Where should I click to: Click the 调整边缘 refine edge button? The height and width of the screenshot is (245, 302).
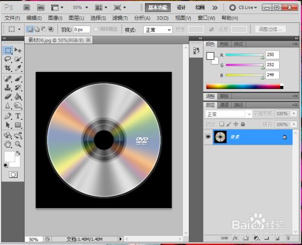pyautogui.click(x=271, y=30)
